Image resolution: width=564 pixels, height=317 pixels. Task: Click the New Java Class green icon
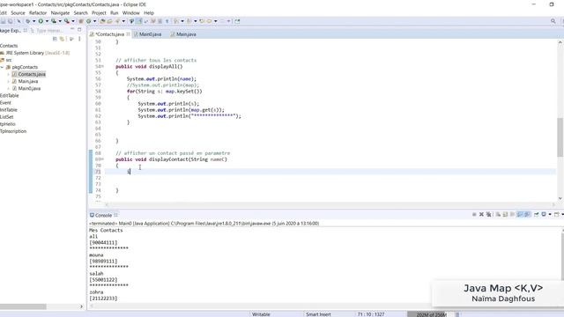point(88,21)
